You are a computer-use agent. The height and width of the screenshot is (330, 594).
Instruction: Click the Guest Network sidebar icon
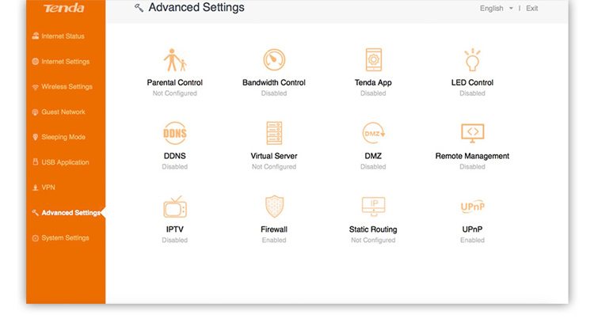tap(35, 112)
